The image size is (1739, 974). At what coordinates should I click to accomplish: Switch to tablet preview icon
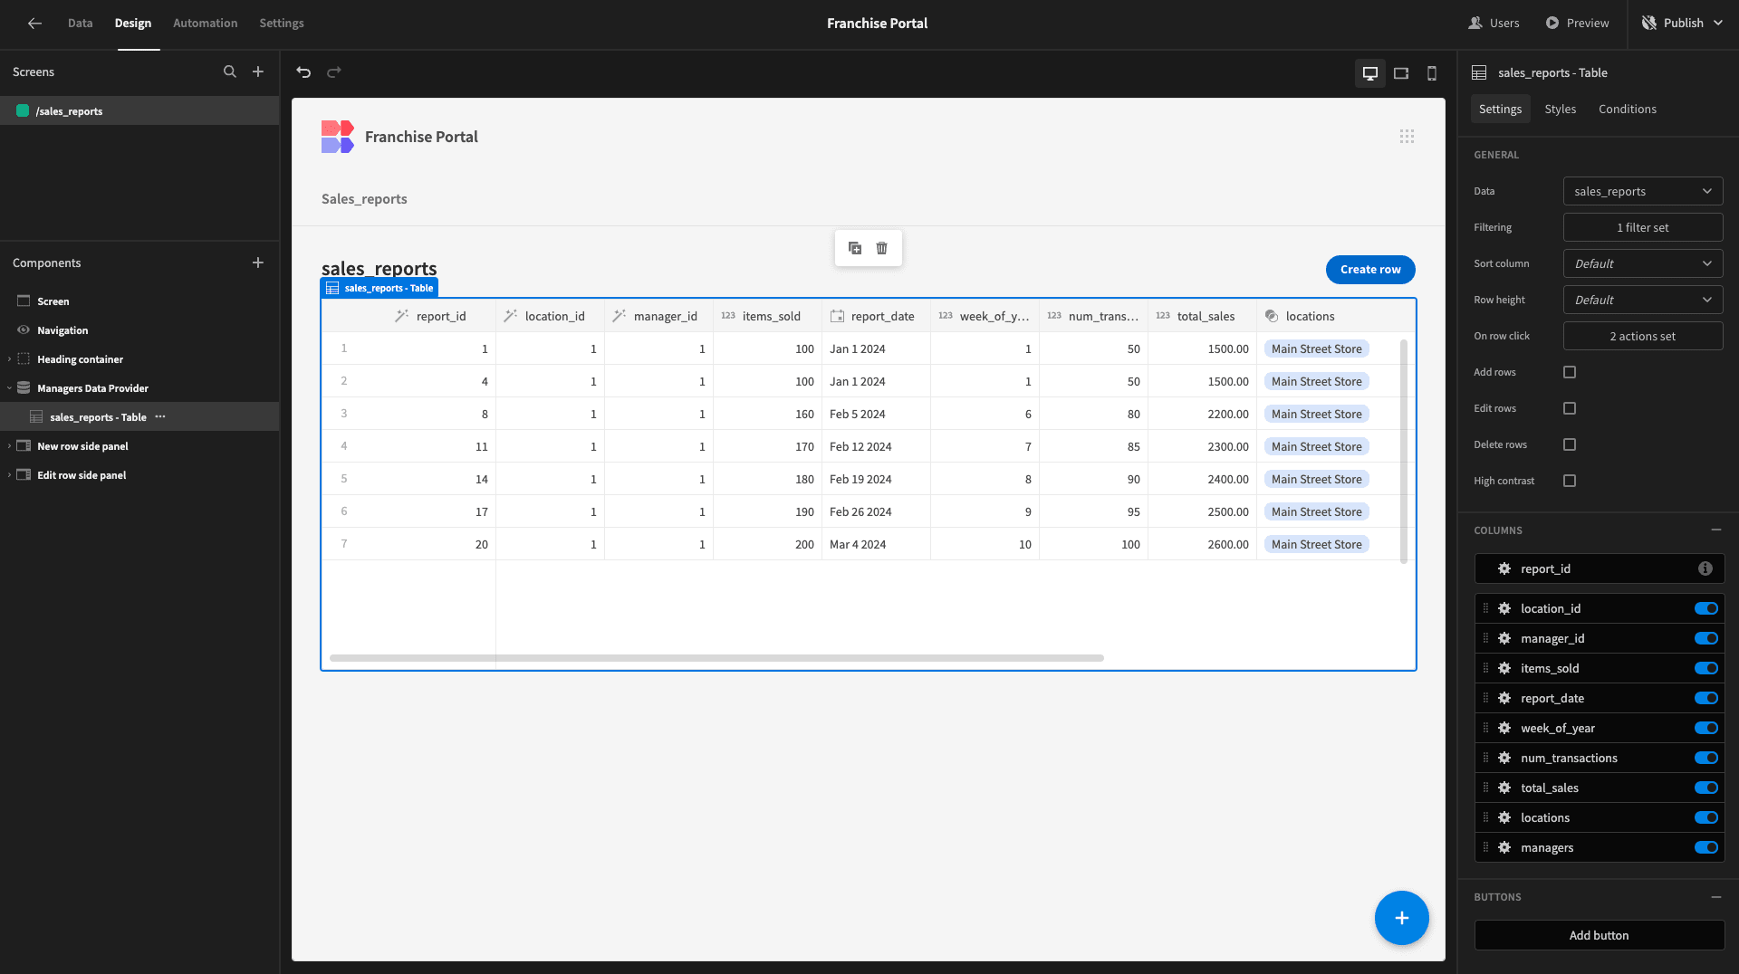[1401, 73]
